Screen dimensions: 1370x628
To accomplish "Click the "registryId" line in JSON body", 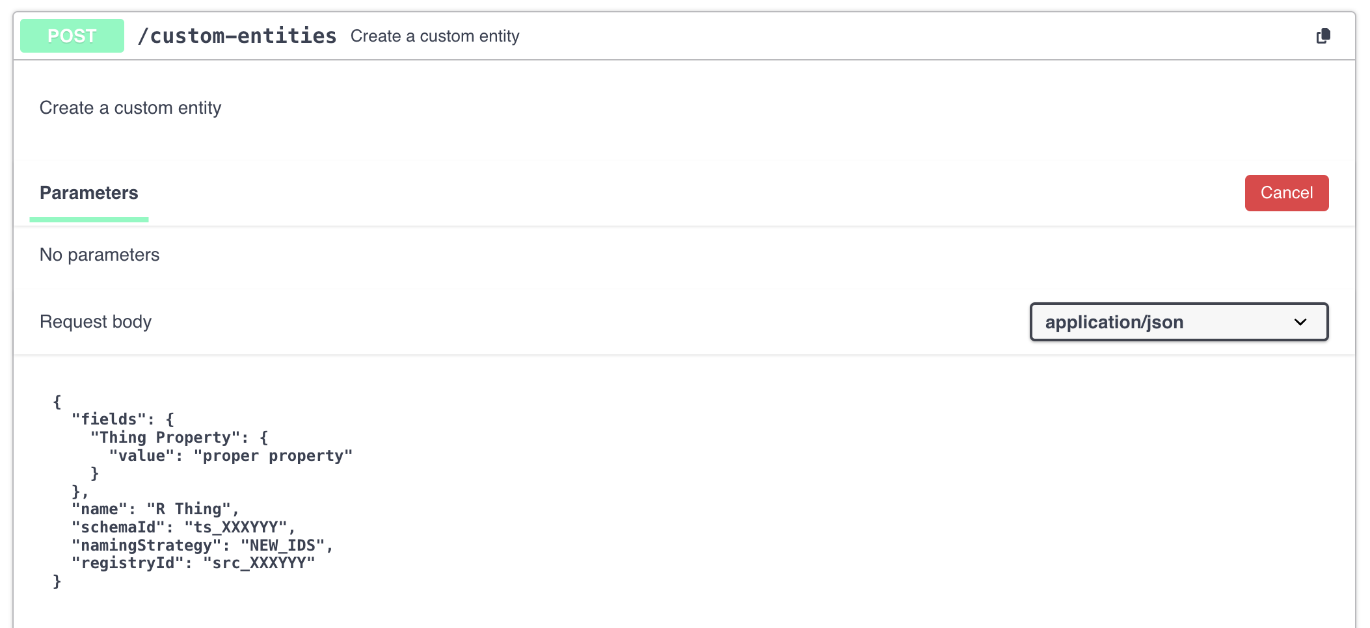I will pos(193,563).
